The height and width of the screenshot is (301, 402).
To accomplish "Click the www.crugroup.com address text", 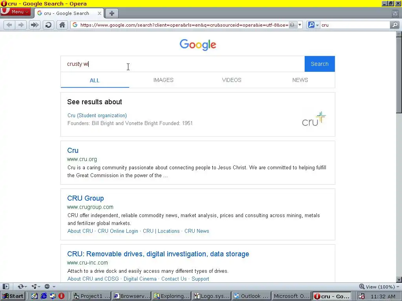I will click(x=90, y=207).
